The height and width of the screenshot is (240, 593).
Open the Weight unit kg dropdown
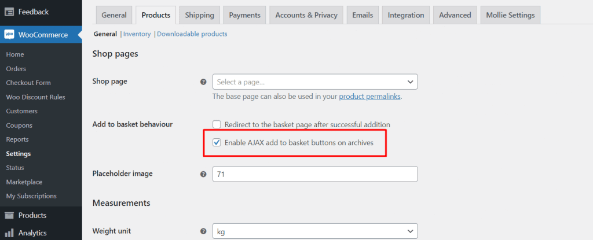tap(315, 231)
